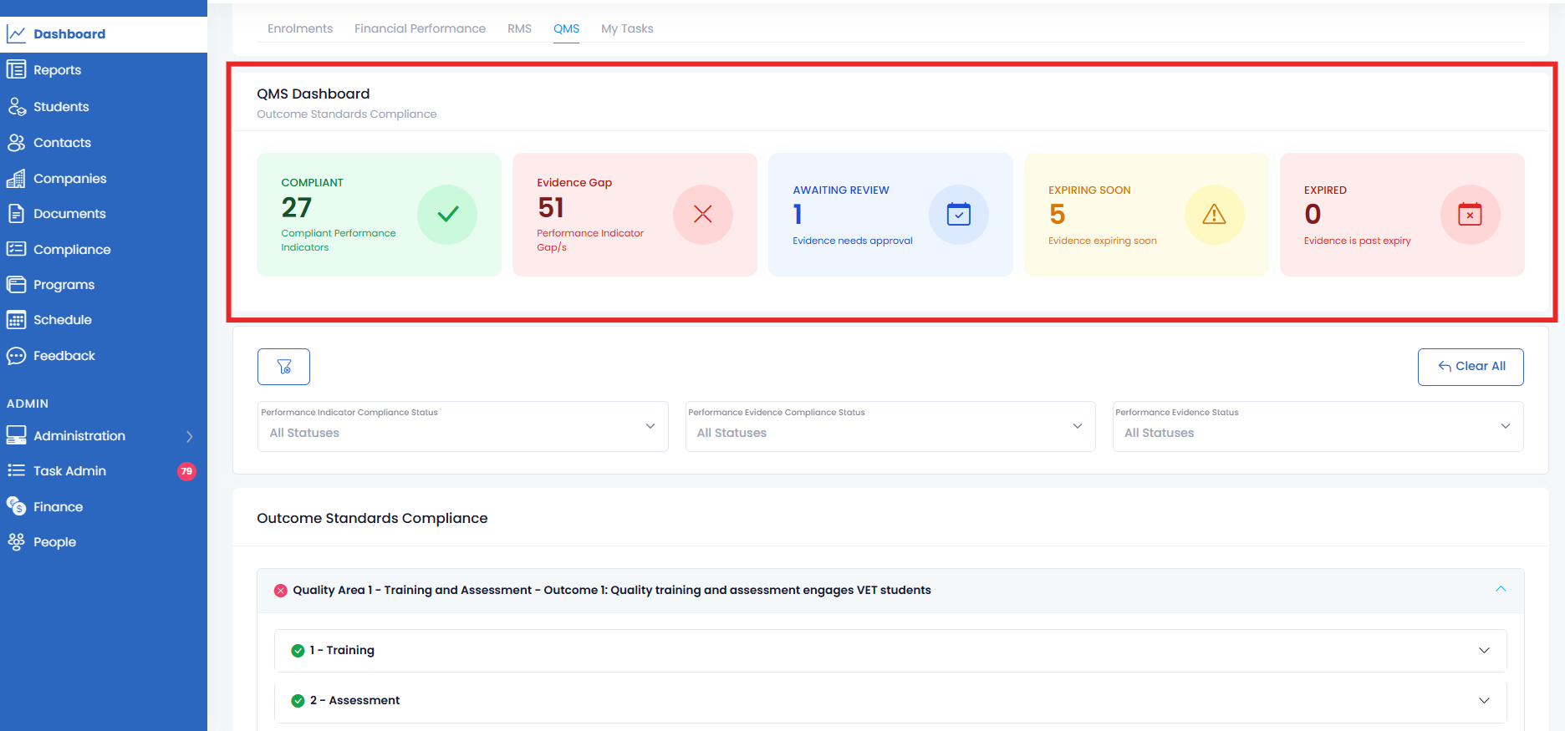Click the Expiring Soon warning triangle icon
Screen dimensions: 1565x731
(x=1214, y=215)
